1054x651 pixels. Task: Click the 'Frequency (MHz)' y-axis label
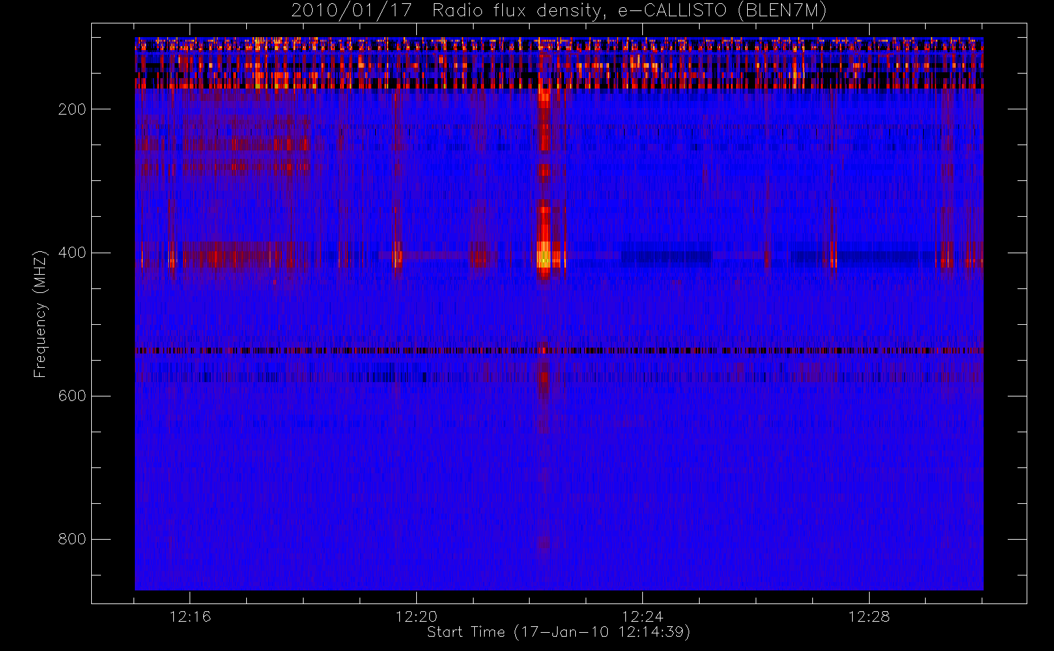(x=40, y=314)
